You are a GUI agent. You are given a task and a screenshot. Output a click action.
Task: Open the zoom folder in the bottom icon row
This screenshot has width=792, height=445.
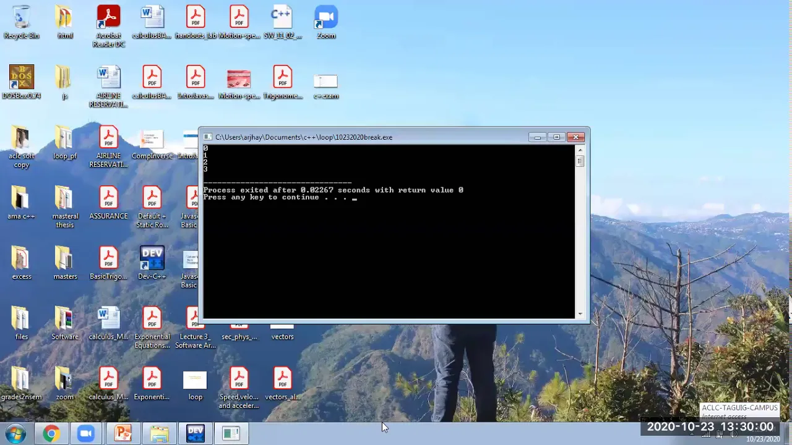pos(64,384)
